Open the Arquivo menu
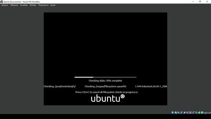 click(5, 5)
